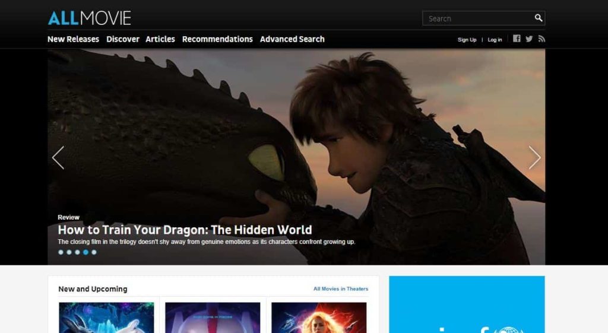Click the search magnifier icon
This screenshot has height=333, width=608.
pos(538,18)
